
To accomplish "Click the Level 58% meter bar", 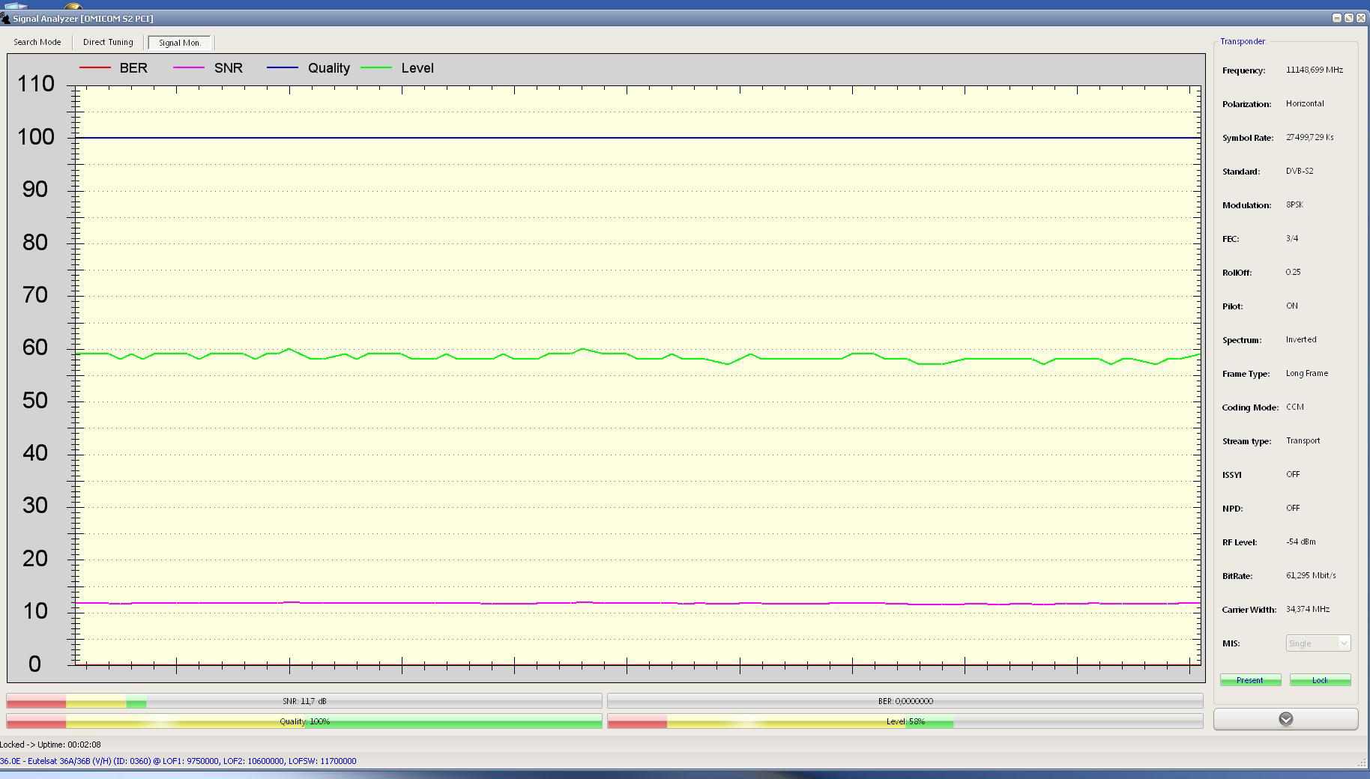I will pyautogui.click(x=905, y=721).
